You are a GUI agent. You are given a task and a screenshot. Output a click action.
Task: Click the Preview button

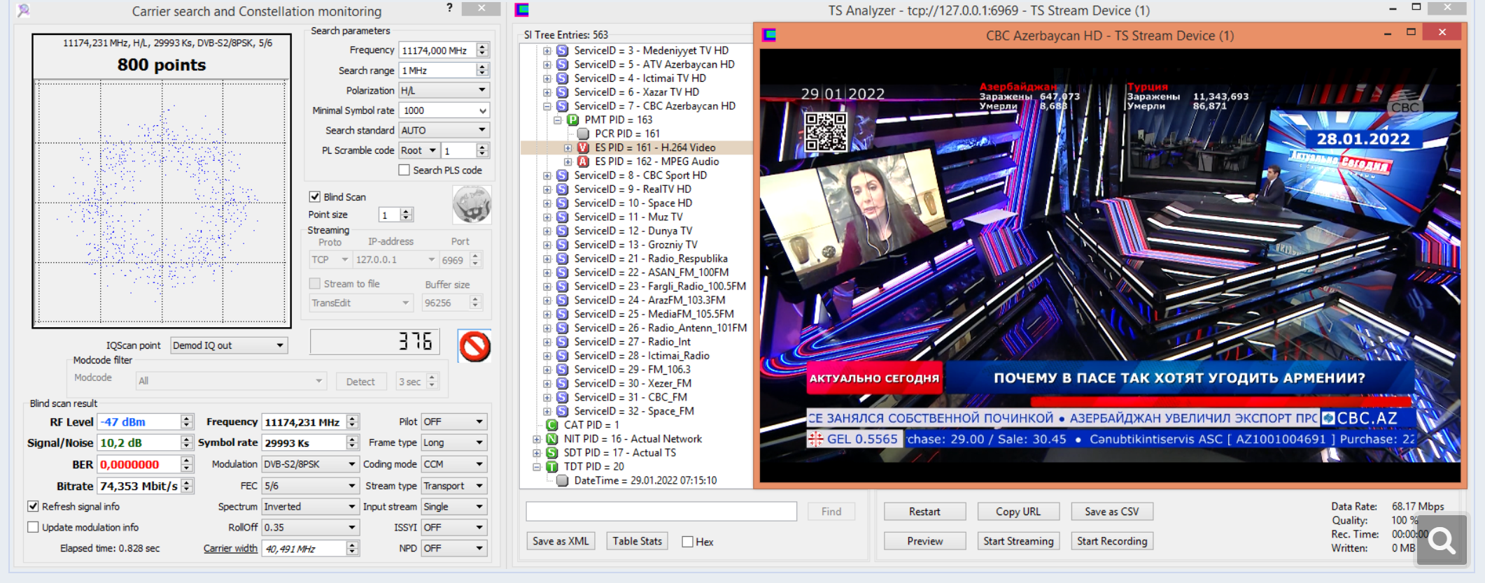[x=924, y=541]
